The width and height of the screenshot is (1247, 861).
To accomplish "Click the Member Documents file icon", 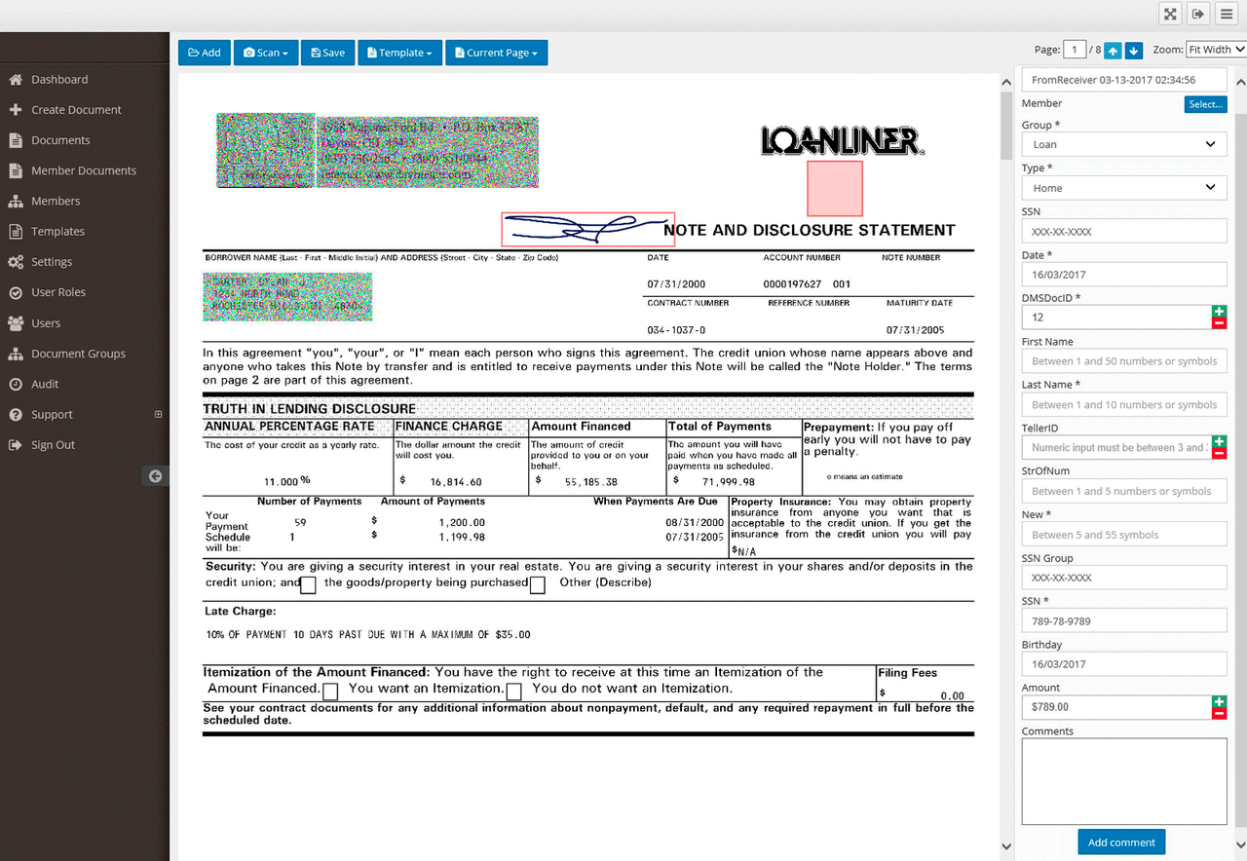I will click(x=15, y=170).
